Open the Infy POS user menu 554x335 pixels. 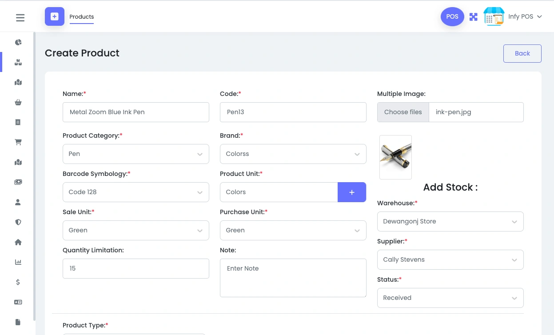click(x=525, y=17)
